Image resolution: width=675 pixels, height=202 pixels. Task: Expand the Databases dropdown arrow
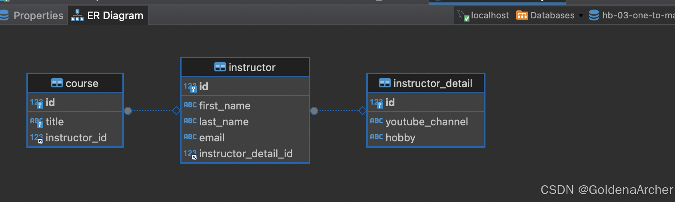(581, 16)
